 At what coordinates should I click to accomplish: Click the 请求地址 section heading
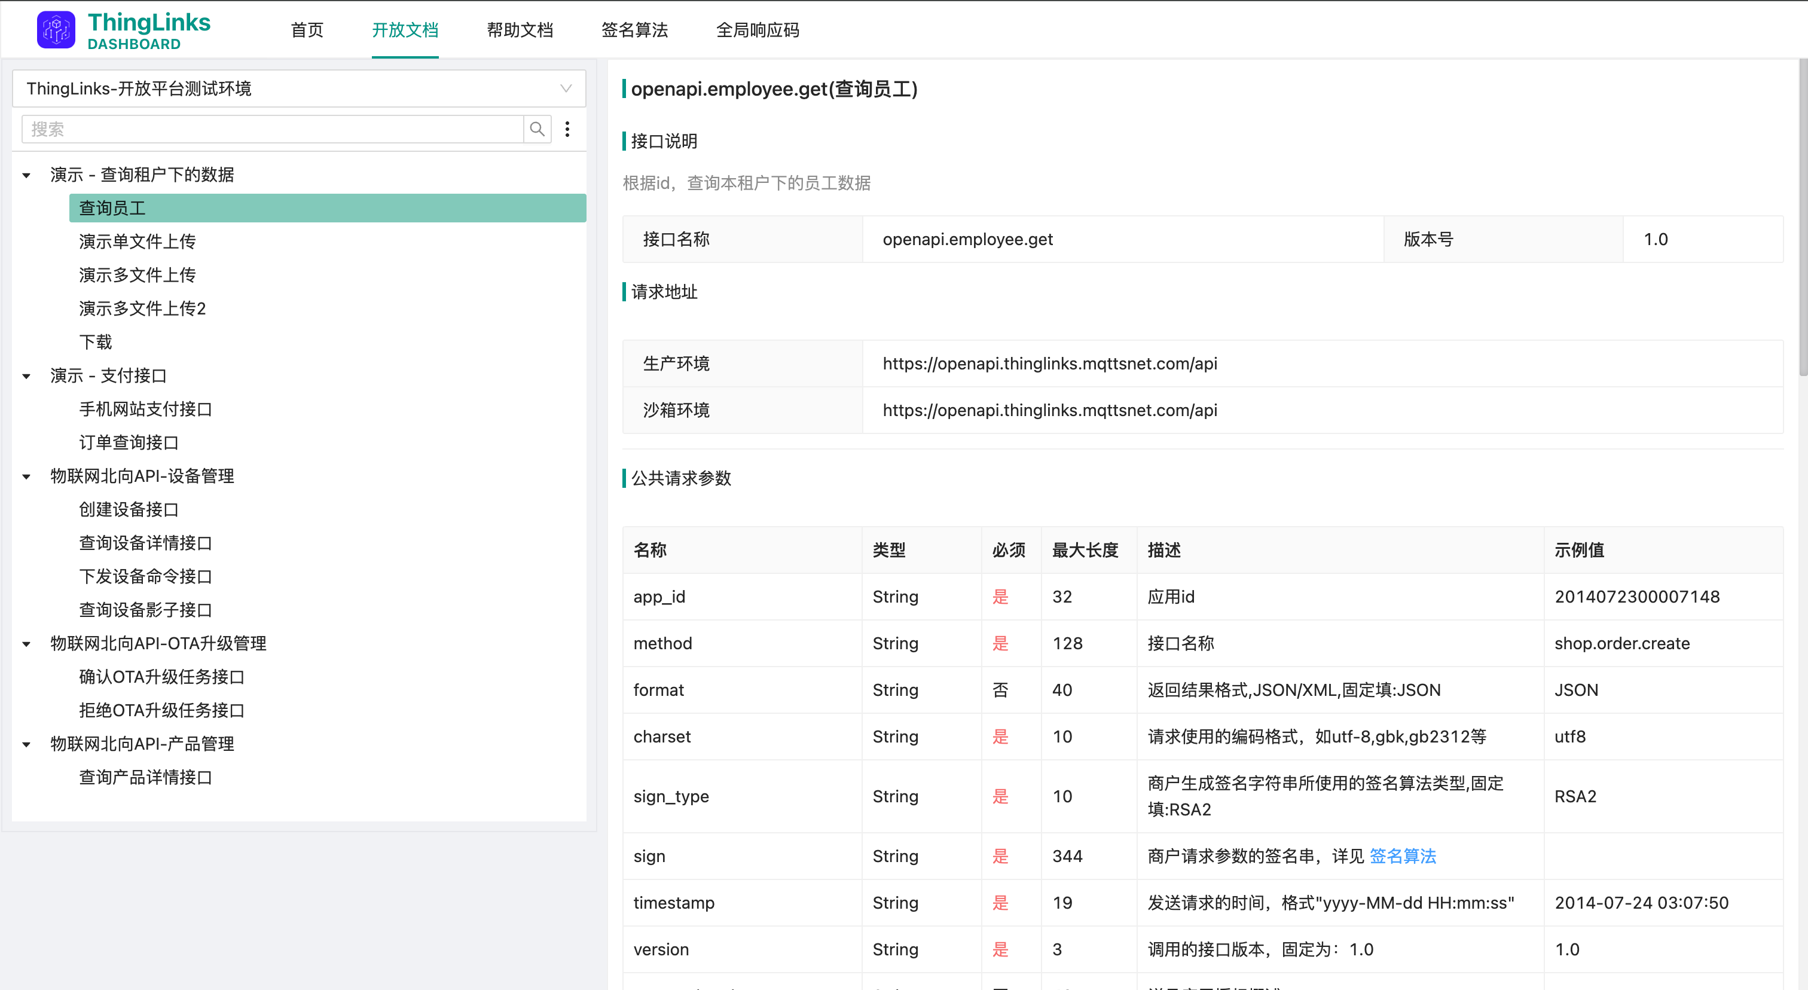pyautogui.click(x=664, y=292)
